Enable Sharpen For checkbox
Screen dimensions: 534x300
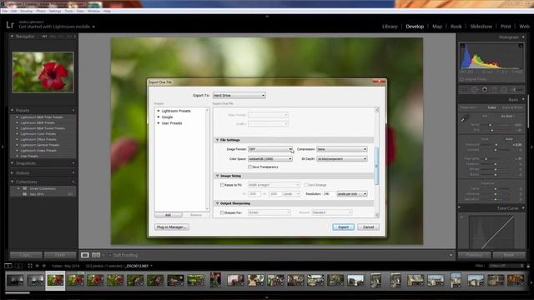[222, 212]
